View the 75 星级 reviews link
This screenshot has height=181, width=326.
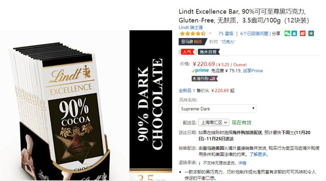226,33
